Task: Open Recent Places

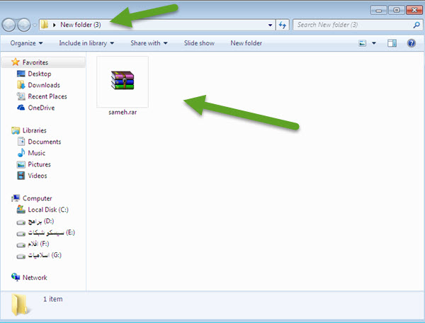Action: point(47,96)
